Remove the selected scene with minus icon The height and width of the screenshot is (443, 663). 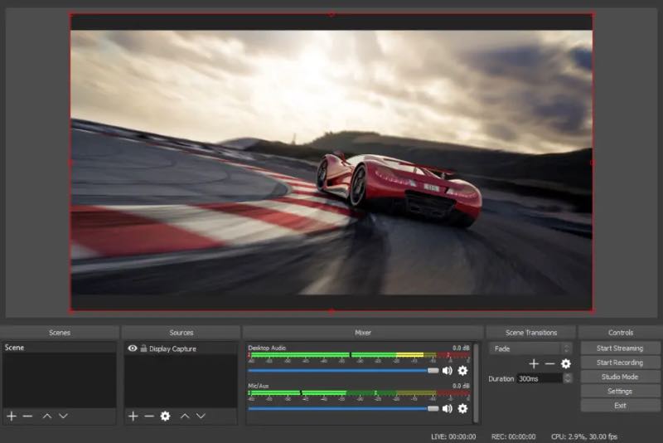[x=27, y=416]
